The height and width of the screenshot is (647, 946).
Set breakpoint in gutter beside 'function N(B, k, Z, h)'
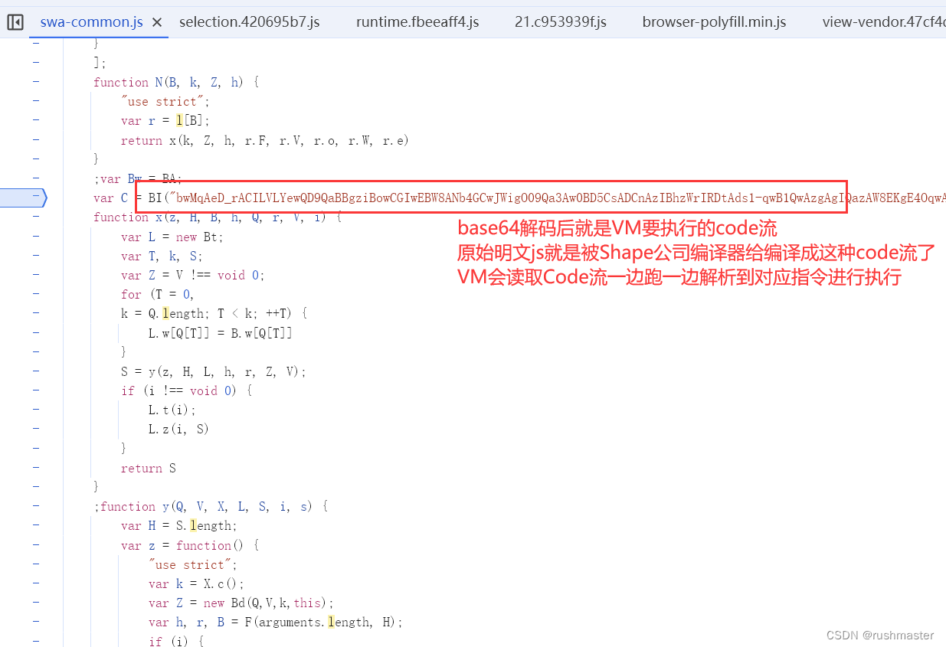(36, 82)
